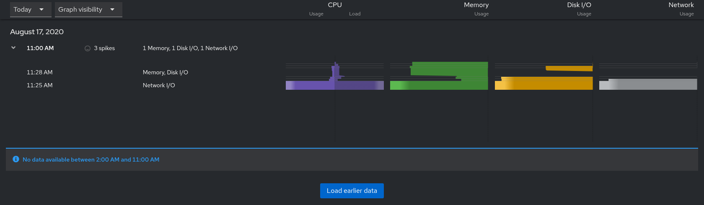
Task: Click the Today dropdown caret arrow
Action: tap(41, 10)
